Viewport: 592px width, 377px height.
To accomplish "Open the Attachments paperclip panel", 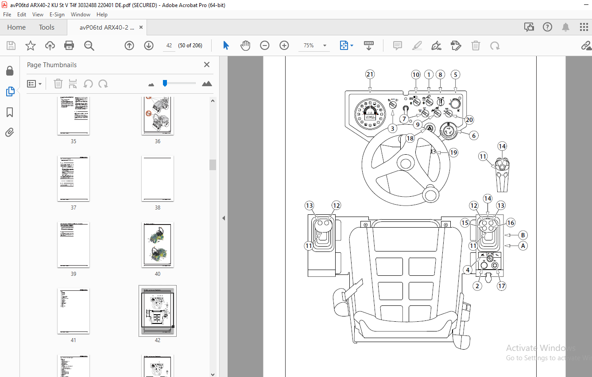I will [x=10, y=132].
